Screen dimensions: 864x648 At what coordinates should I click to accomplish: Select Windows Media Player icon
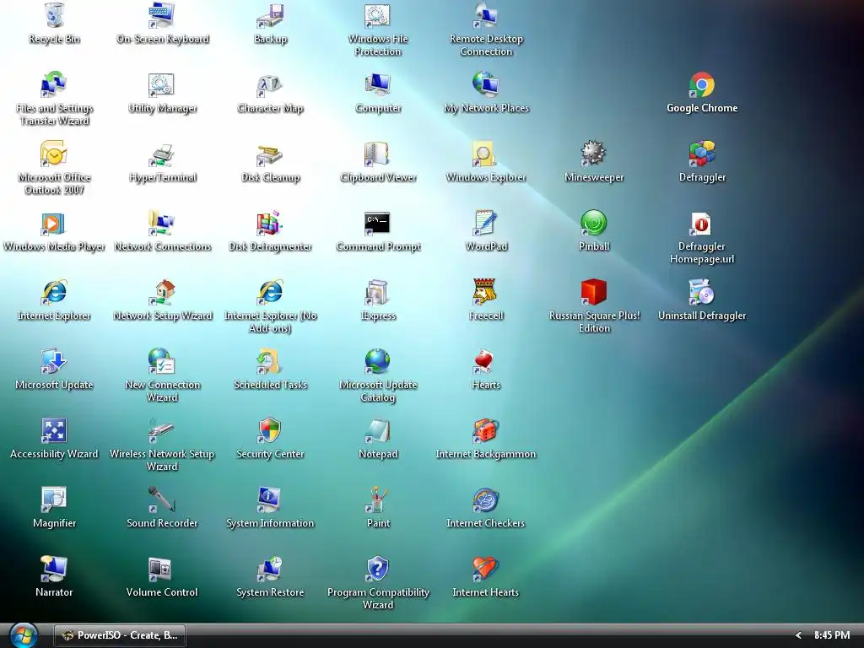(54, 223)
